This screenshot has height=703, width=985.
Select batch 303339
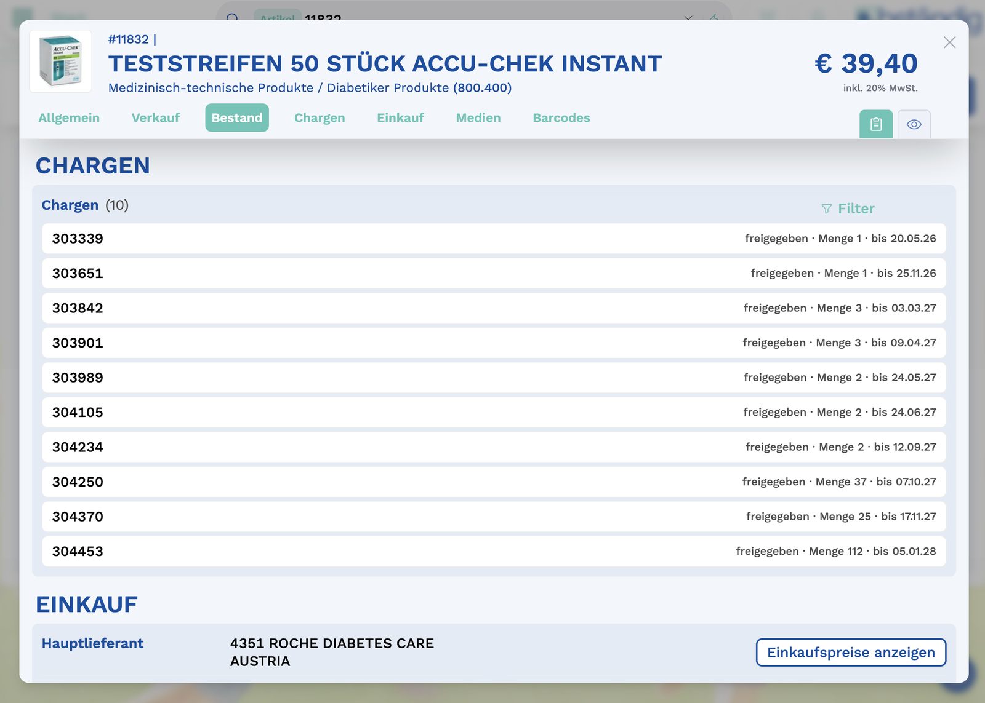494,239
